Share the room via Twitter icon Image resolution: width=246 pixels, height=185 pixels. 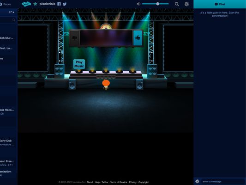pyautogui.click(x=65, y=4)
